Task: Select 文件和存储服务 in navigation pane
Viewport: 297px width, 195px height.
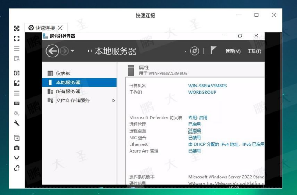Action: (x=79, y=101)
